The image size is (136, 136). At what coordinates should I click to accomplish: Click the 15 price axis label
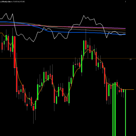(x=131, y=59)
